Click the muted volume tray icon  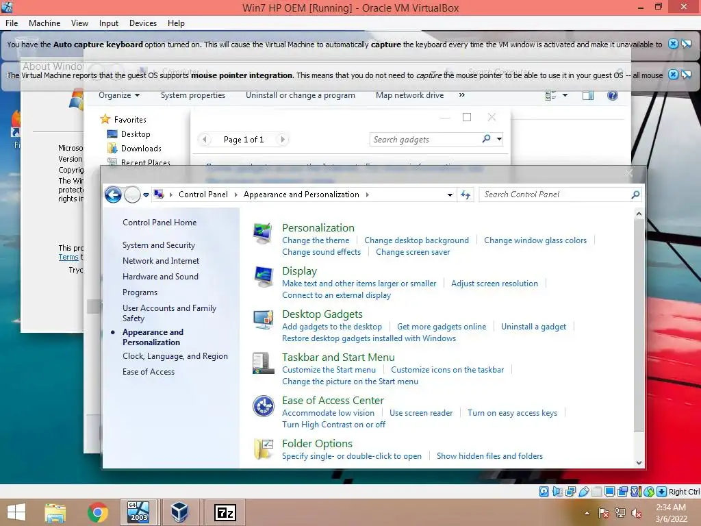(x=636, y=513)
